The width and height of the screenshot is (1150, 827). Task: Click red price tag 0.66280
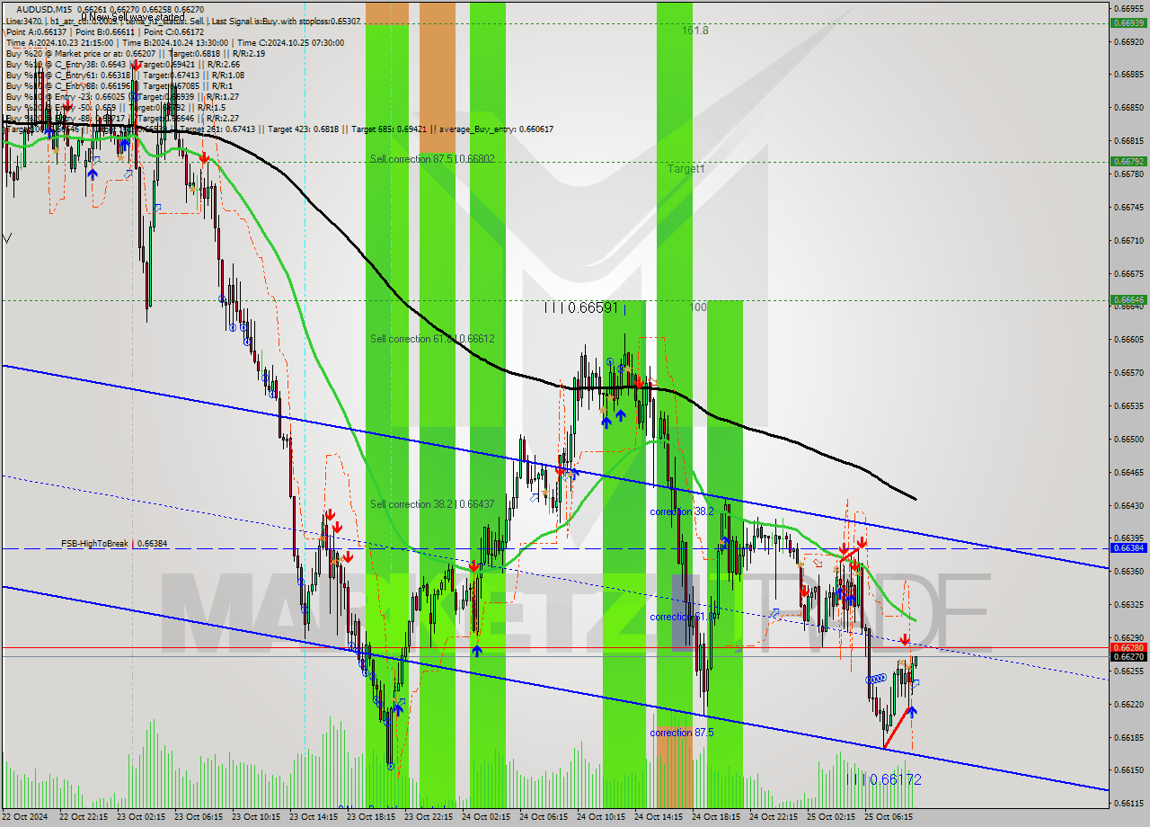(1128, 647)
